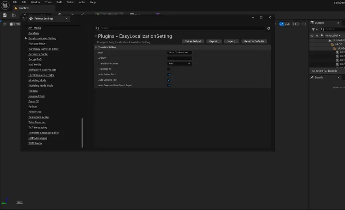Sort by Item Label column header

333,35
